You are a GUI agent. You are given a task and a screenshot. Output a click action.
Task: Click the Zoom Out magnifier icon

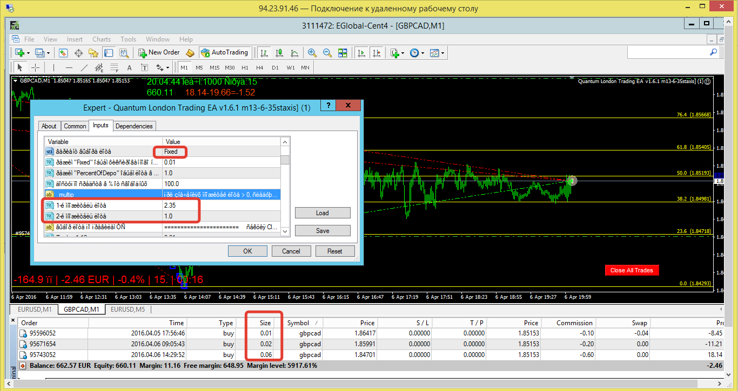pyautogui.click(x=327, y=53)
